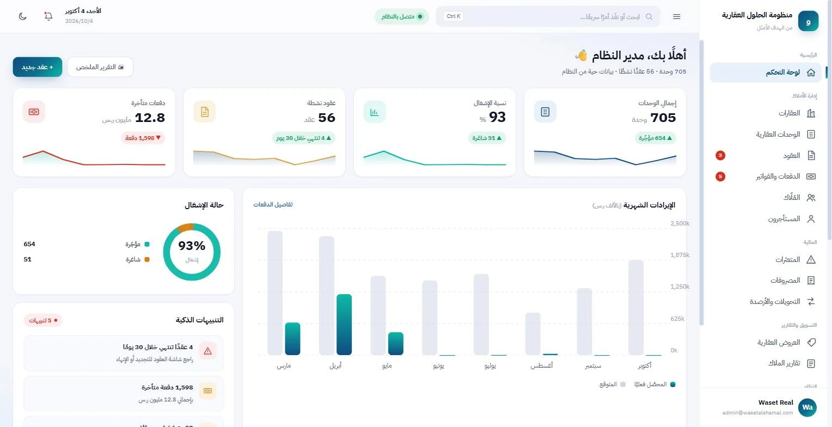Click the نسبة الإشغال chart icon

[375, 112]
